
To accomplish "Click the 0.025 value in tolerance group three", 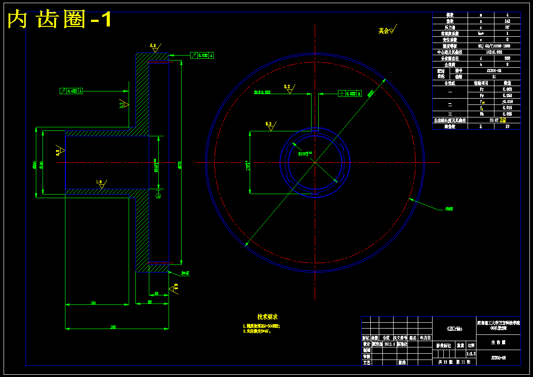I will pyautogui.click(x=507, y=114).
